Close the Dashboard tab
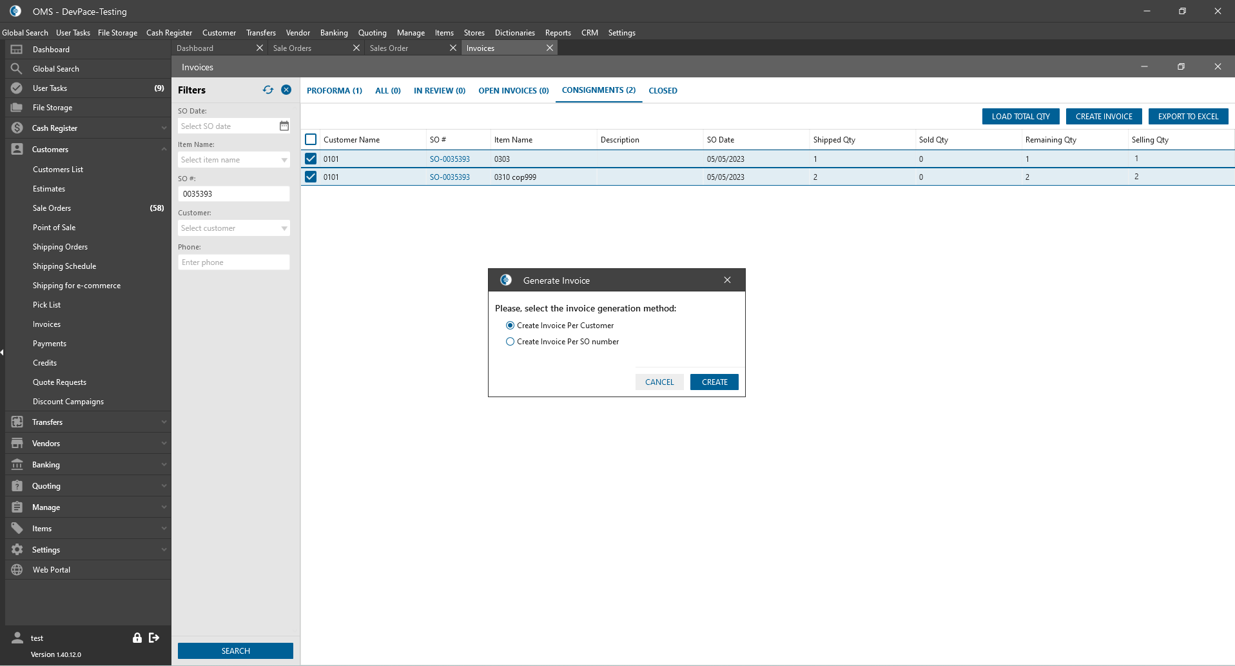Image resolution: width=1235 pixels, height=666 pixels. [260, 48]
